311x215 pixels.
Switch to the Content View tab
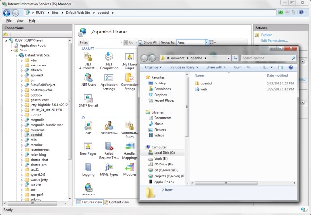(117, 202)
